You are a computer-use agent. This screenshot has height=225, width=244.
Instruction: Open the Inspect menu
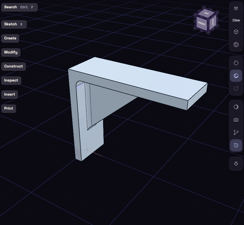pyautogui.click(x=11, y=81)
